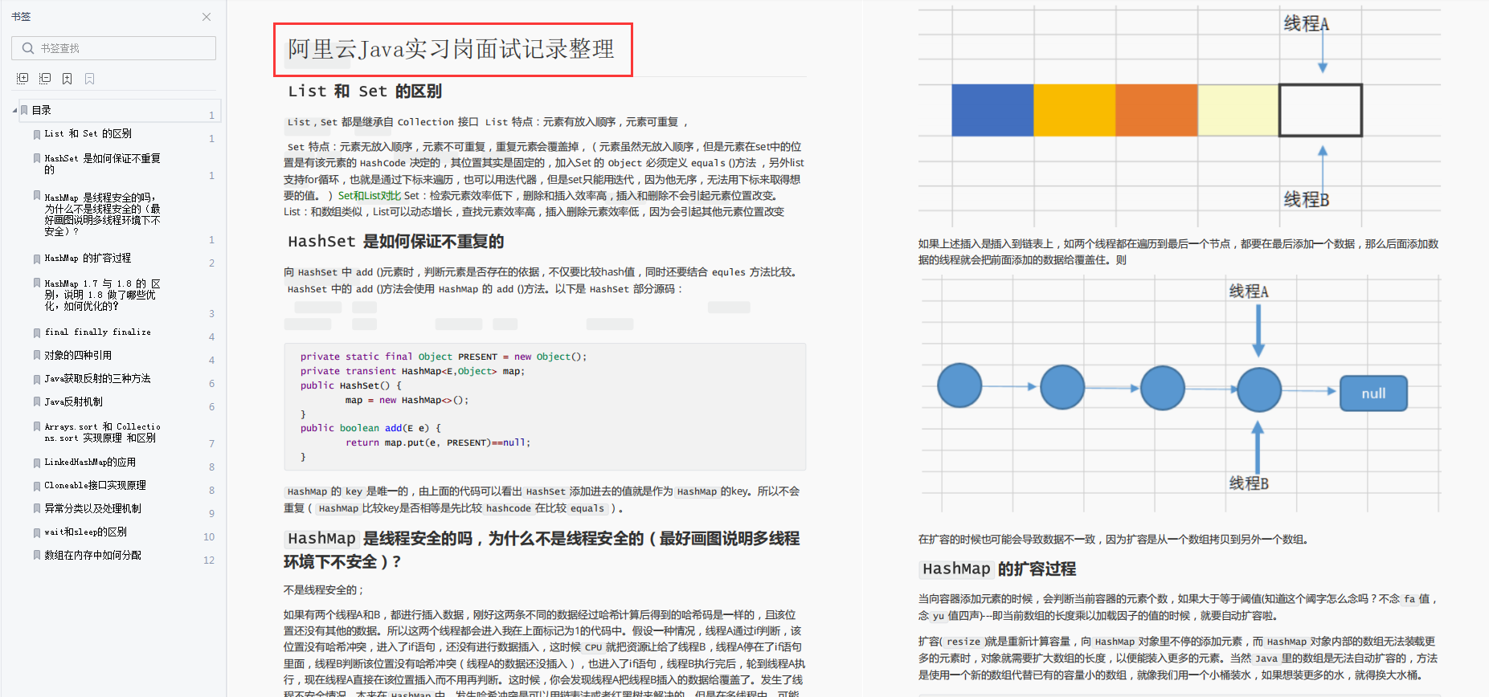The width and height of the screenshot is (1489, 697).
Task: Select the 'Java反射机制' bookmark
Action: pos(73,401)
